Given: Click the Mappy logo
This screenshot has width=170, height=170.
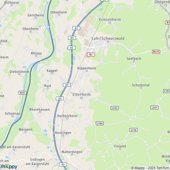Looking at the screenshot, I should pyautogui.click(x=9, y=167).
